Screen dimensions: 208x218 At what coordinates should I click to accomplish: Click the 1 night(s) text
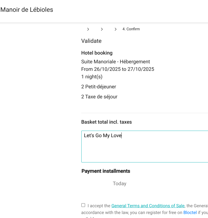click(x=92, y=77)
